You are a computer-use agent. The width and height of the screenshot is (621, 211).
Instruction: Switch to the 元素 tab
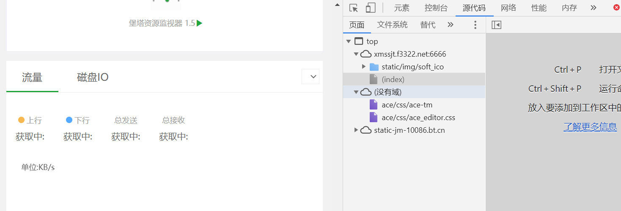pos(402,8)
